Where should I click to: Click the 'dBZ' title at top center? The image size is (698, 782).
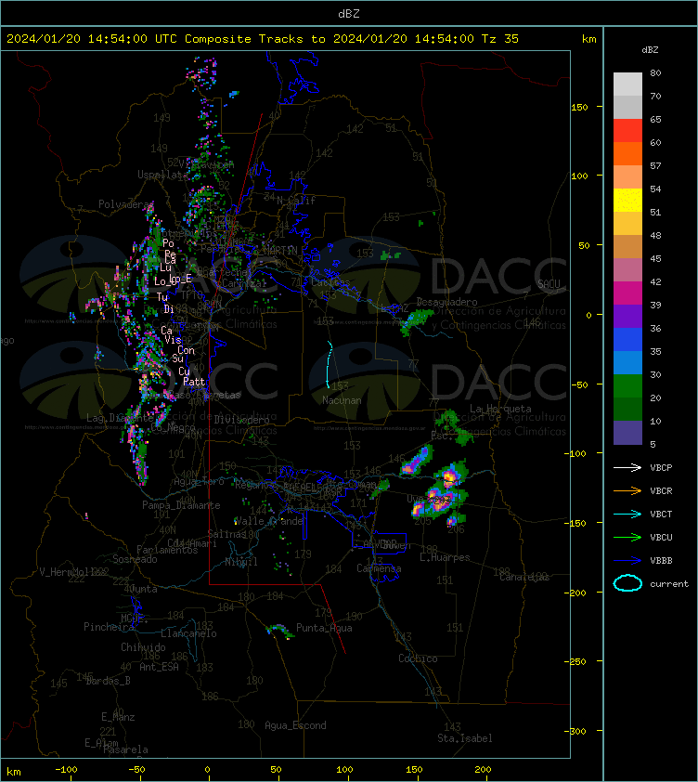(x=348, y=14)
